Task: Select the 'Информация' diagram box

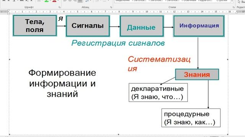Action: pos(199,26)
